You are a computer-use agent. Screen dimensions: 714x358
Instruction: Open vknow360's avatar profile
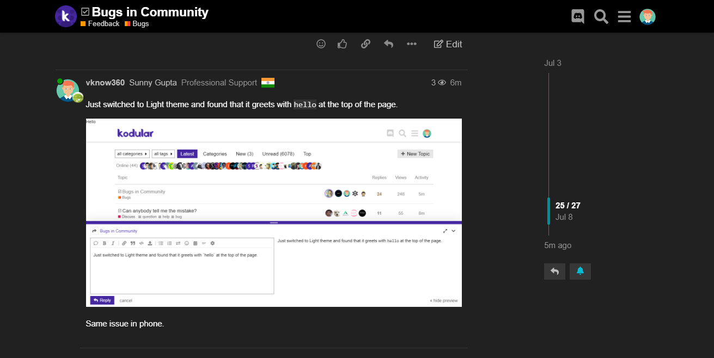tap(68, 90)
